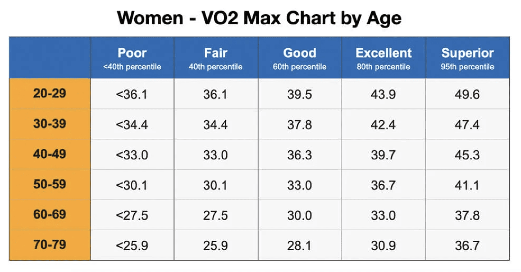The width and height of the screenshot is (521, 272).
Task: Click the 70-79 age row label
Action: [x=50, y=244]
